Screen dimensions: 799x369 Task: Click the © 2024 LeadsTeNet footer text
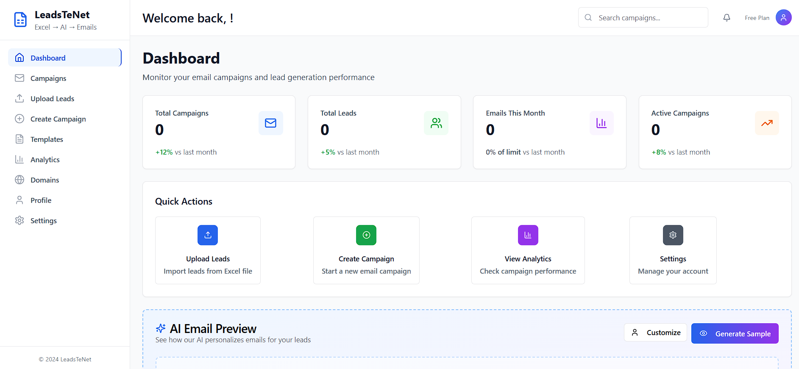click(65, 359)
